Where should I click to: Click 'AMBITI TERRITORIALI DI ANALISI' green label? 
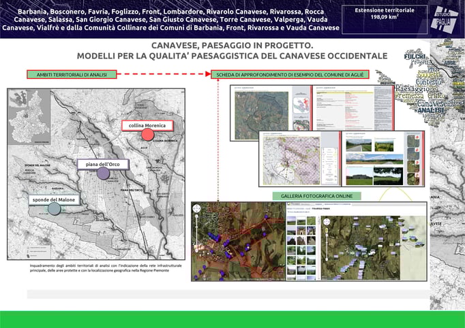(x=72, y=75)
